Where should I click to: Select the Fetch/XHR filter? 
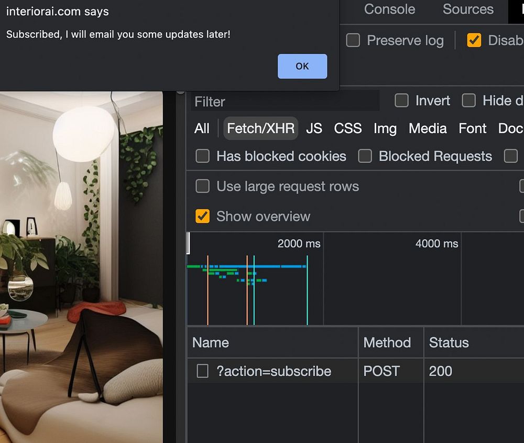click(260, 128)
